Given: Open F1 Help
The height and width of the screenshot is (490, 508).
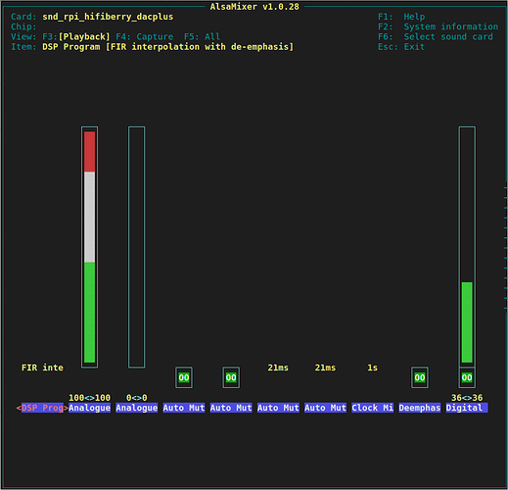Looking at the screenshot, I should point(401,17).
